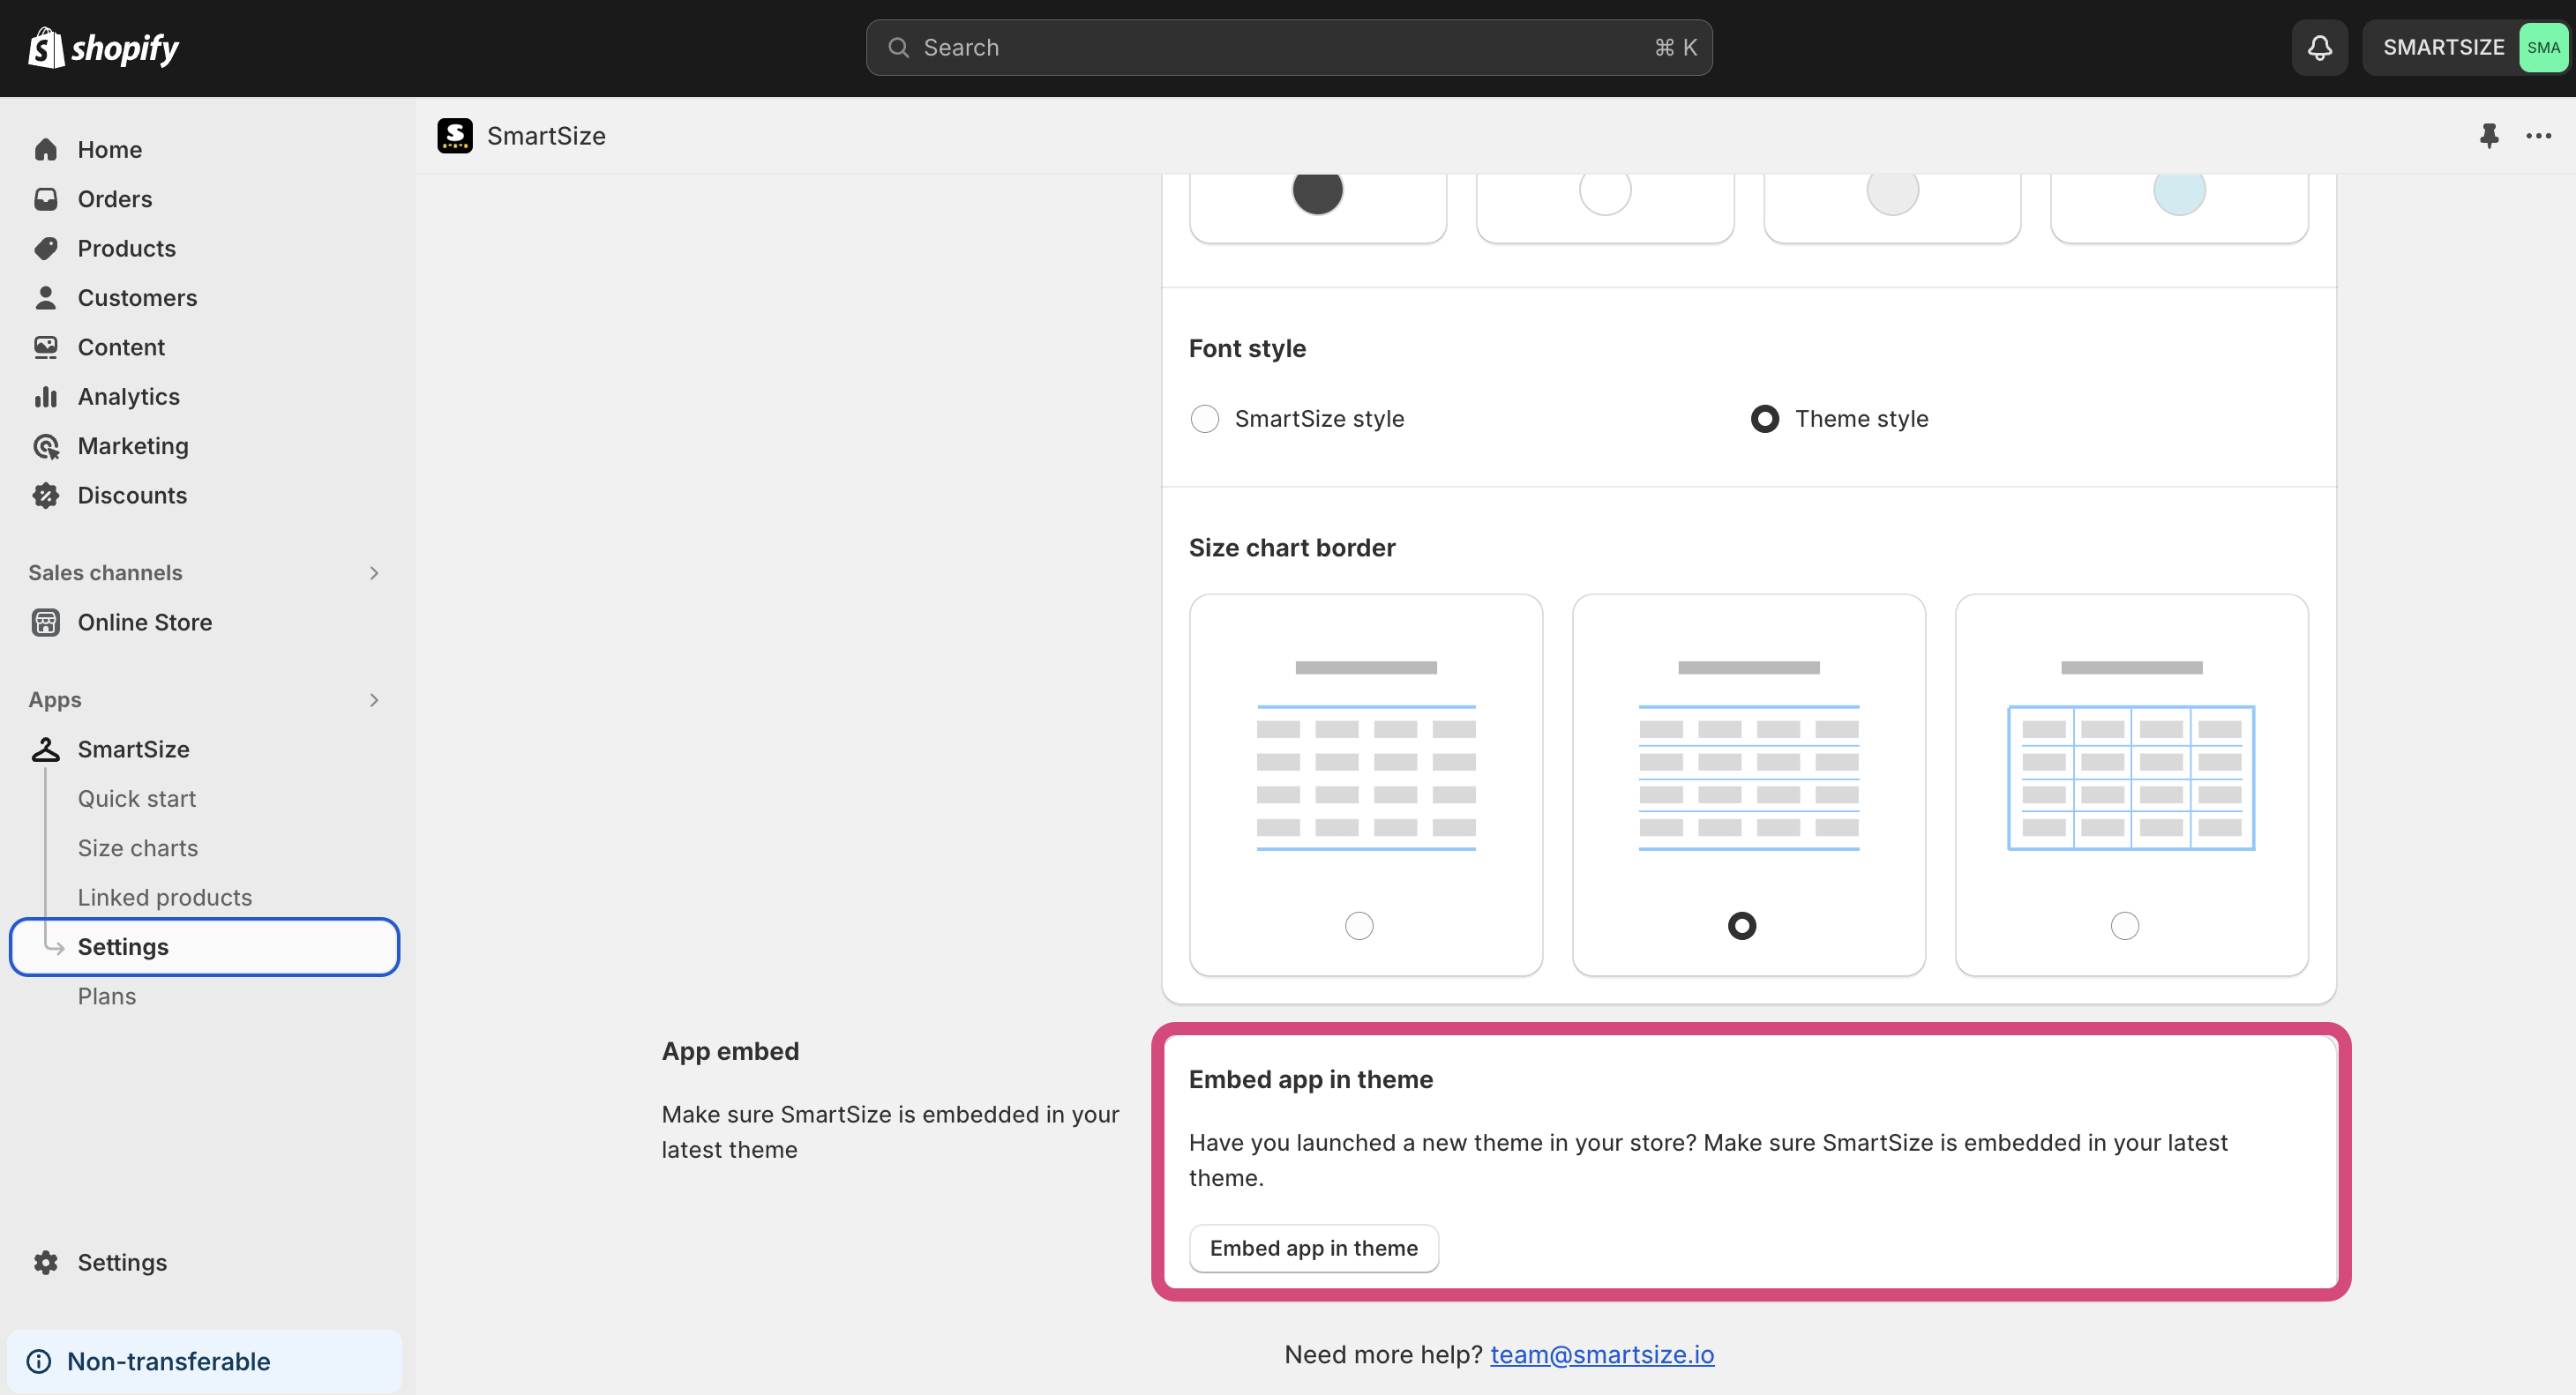This screenshot has width=2576, height=1395.
Task: Select the full grid border thumbnail
Action: [x=2132, y=756]
